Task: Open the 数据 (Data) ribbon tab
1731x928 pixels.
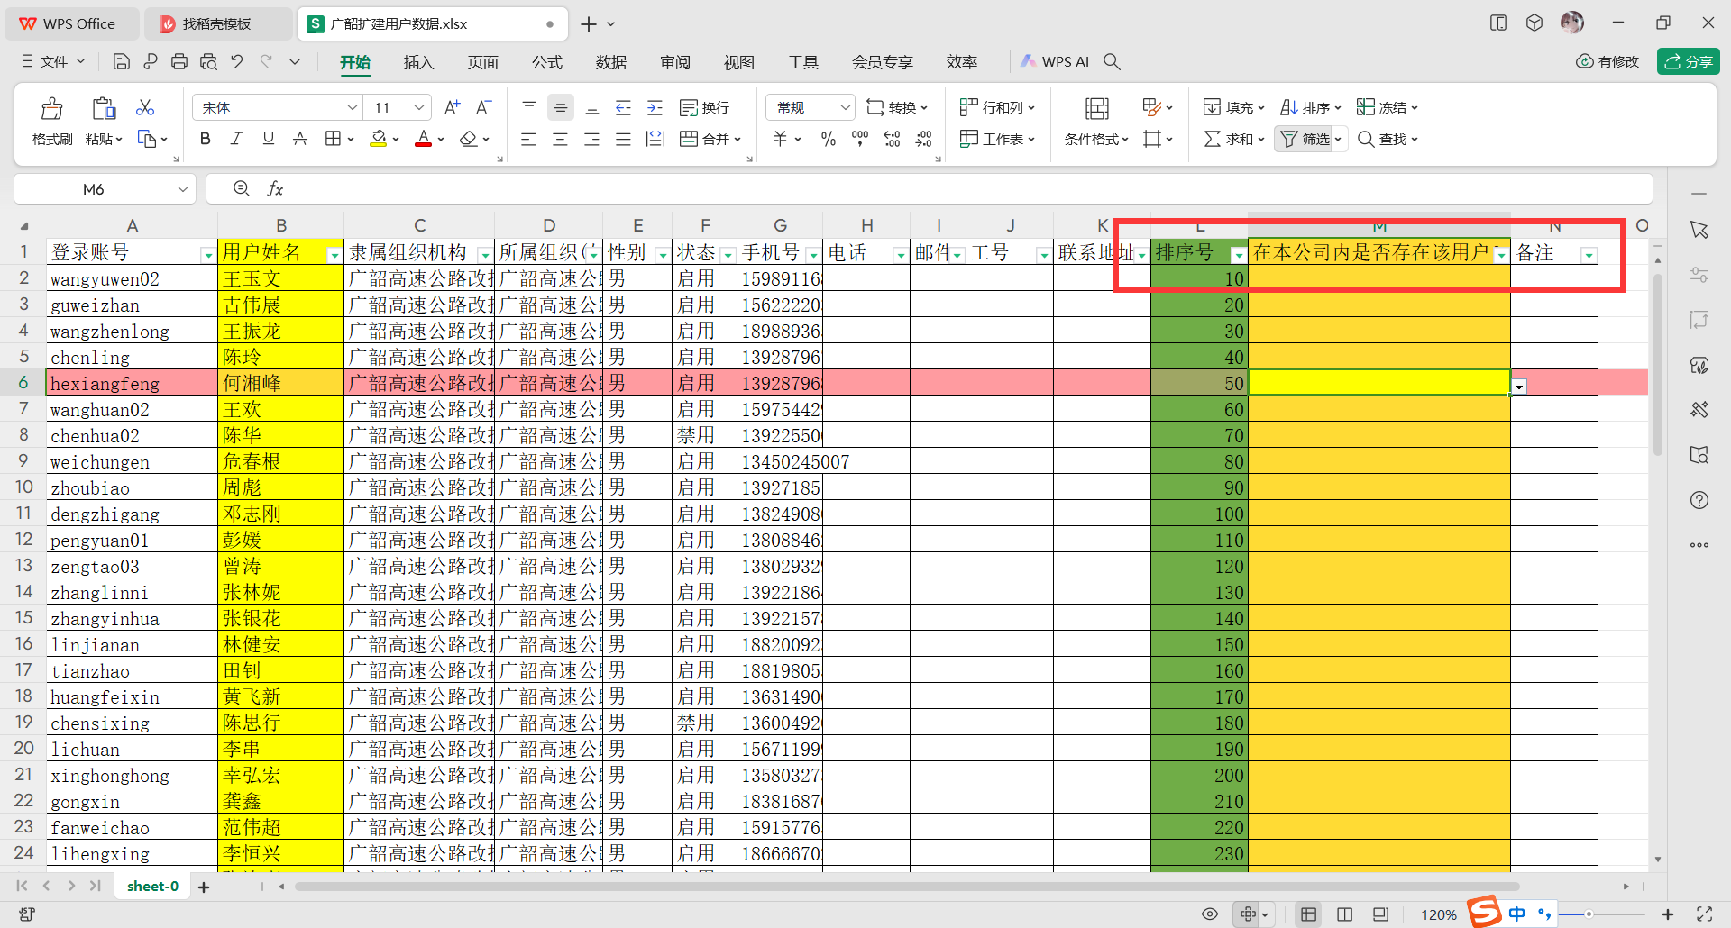Action: tap(610, 61)
